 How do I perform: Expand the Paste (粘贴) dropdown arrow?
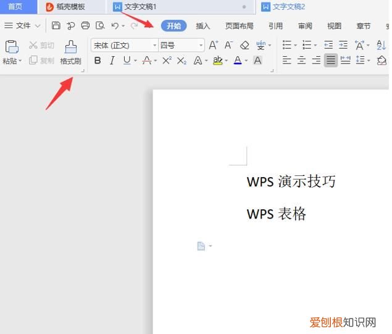[x=20, y=61]
